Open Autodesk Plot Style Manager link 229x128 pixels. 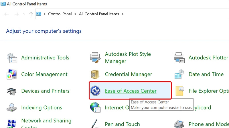128,58
